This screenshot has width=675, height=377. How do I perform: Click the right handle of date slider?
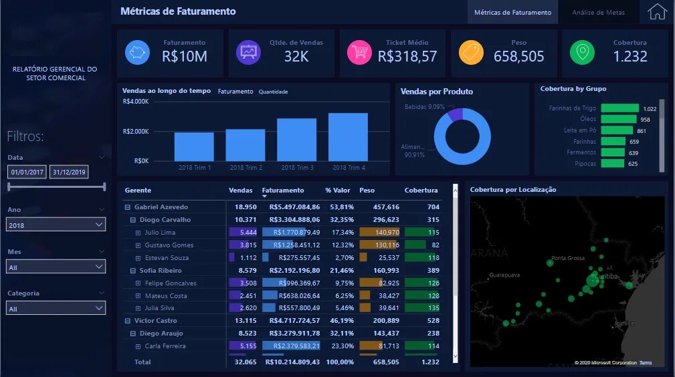(x=104, y=186)
